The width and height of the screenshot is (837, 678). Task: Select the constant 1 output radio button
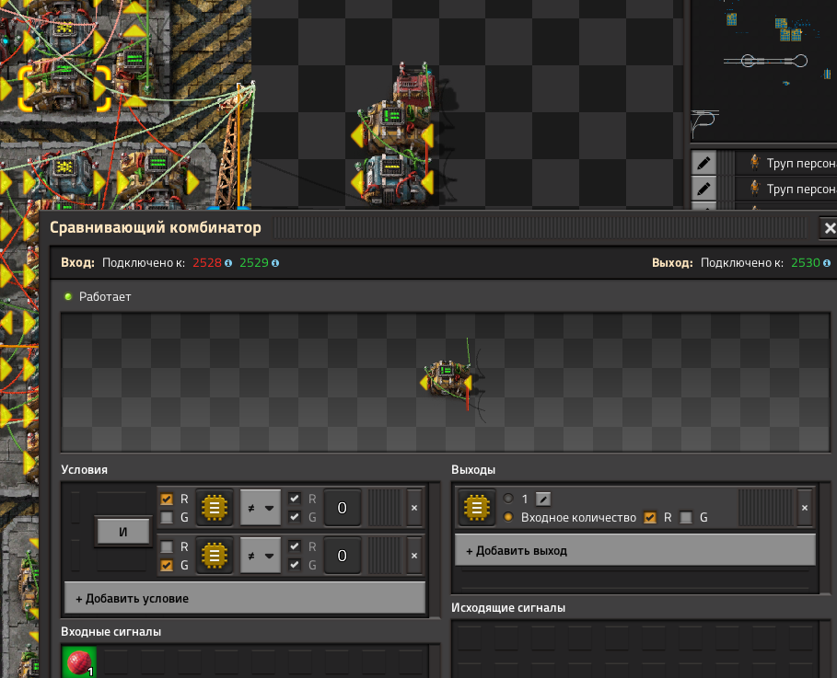[508, 499]
